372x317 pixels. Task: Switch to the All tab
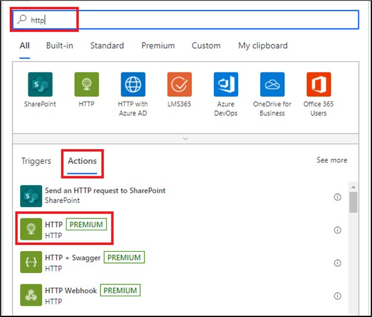click(25, 46)
